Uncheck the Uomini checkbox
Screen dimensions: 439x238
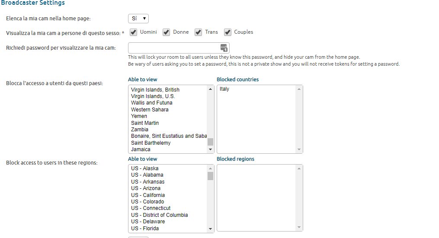pos(134,32)
